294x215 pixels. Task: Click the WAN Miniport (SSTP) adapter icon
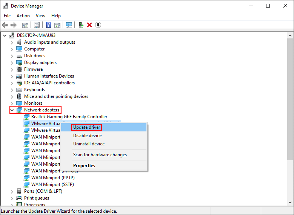pyautogui.click(x=26, y=185)
